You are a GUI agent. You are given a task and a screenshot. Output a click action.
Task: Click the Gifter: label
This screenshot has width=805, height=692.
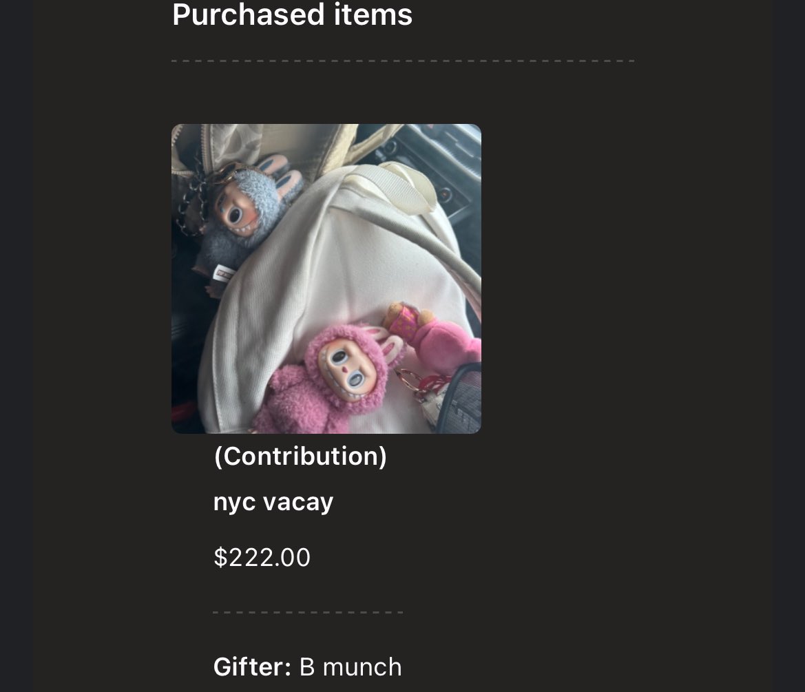tap(252, 667)
